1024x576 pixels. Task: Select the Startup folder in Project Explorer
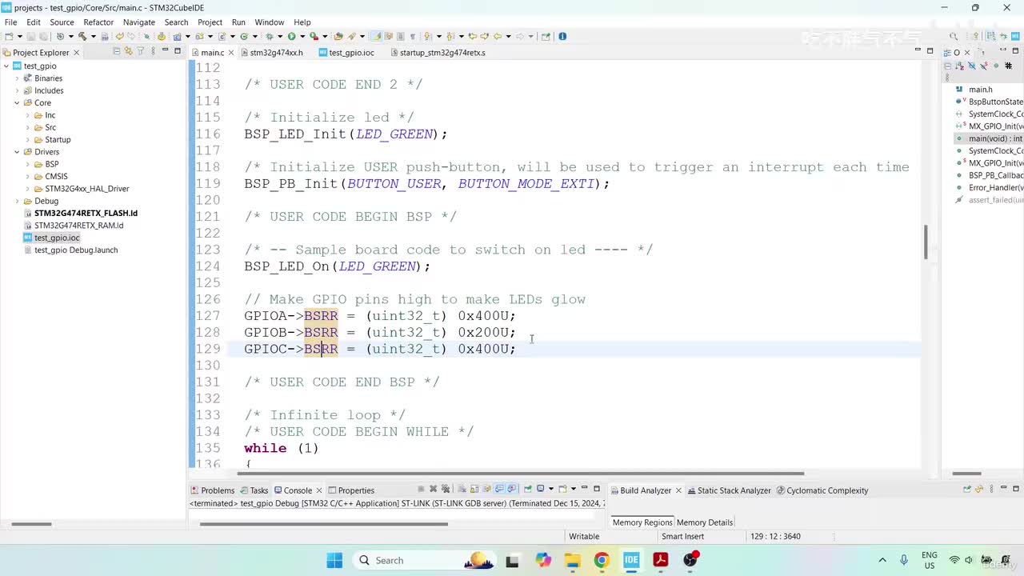click(58, 140)
